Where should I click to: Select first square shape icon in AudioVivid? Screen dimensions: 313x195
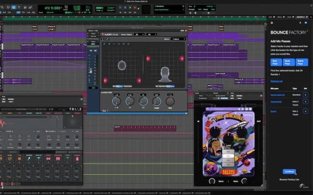coord(119,44)
